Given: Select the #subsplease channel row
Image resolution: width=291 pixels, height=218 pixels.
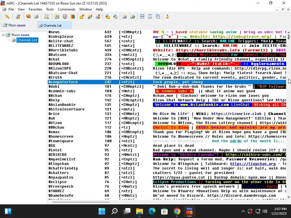Looking at the screenshot, I should point(167,37).
